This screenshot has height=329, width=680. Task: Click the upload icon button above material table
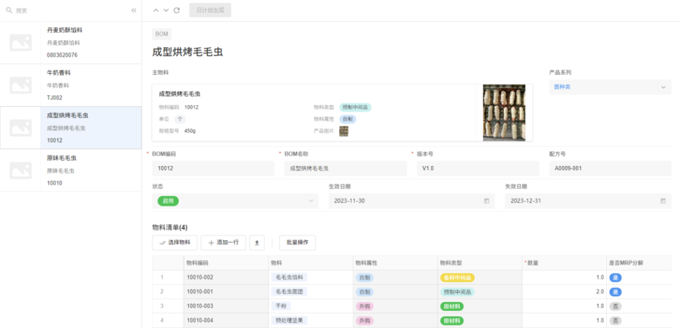pos(257,243)
